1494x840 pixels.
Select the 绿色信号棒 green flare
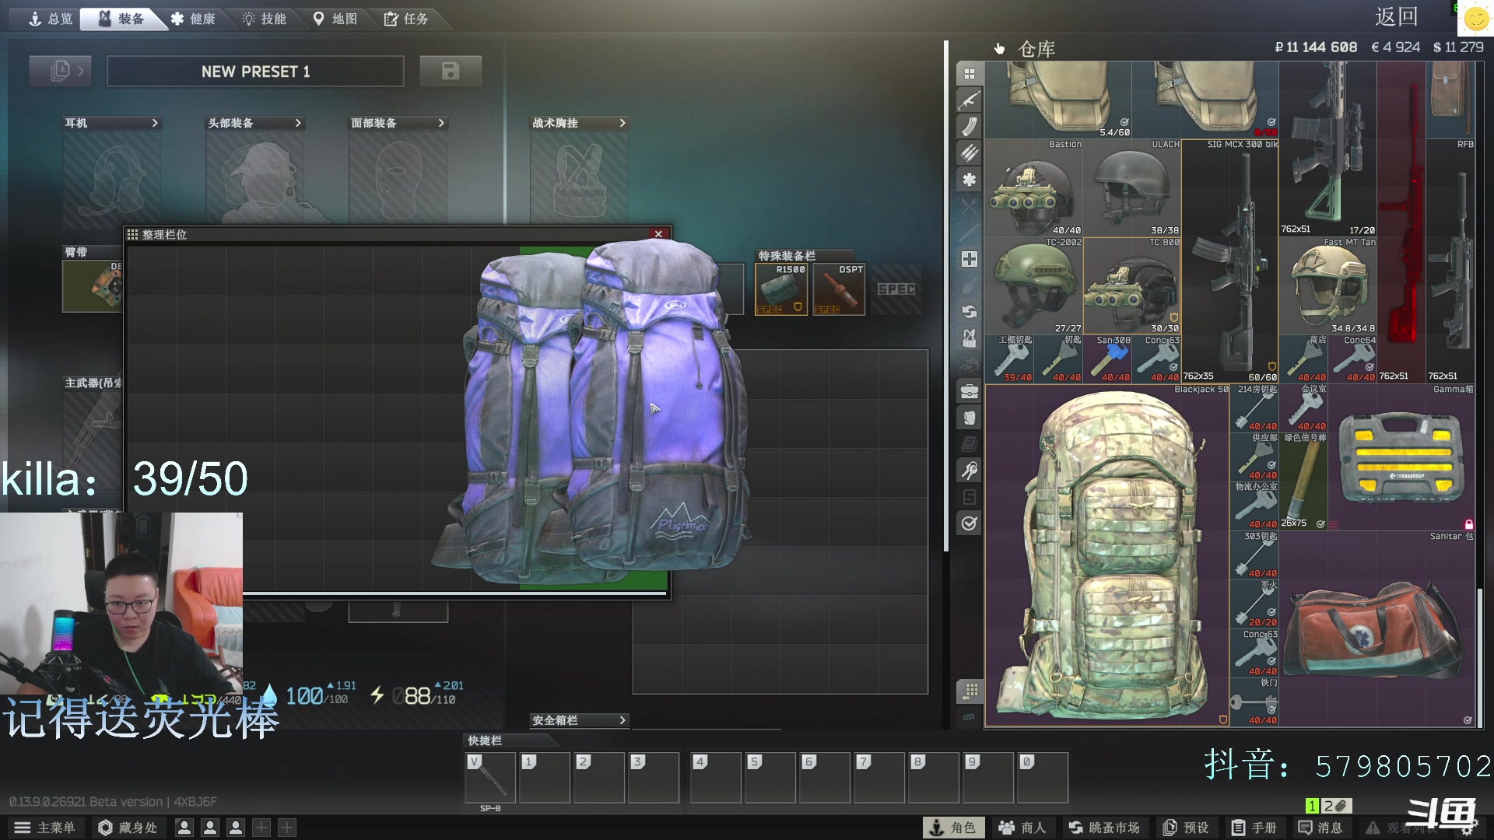click(1304, 482)
